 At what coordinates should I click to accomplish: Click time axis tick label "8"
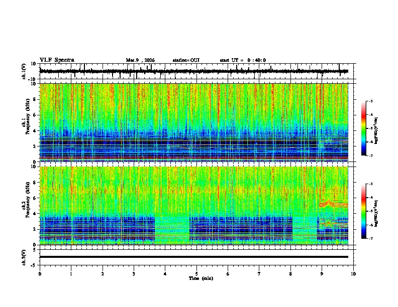[x=290, y=274]
